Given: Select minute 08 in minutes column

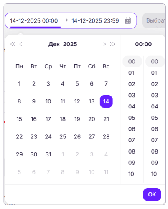Looking at the screenshot, I should [155, 151].
